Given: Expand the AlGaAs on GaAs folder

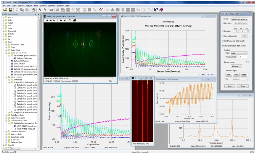Looking at the screenshot, I should pos(6,45).
